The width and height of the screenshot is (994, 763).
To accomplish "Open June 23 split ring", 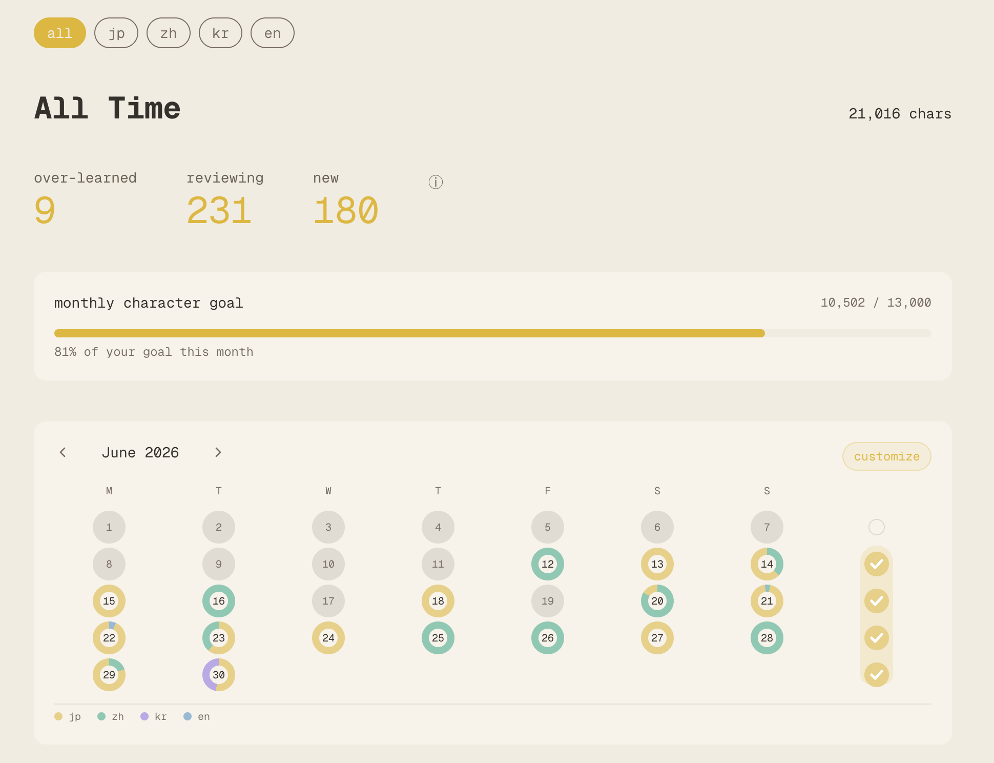I will (x=219, y=638).
